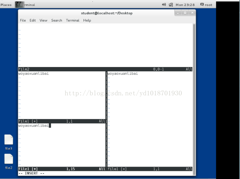The height and width of the screenshot is (179, 240).
Task: Minimize the terminal window
Action: [178, 13]
